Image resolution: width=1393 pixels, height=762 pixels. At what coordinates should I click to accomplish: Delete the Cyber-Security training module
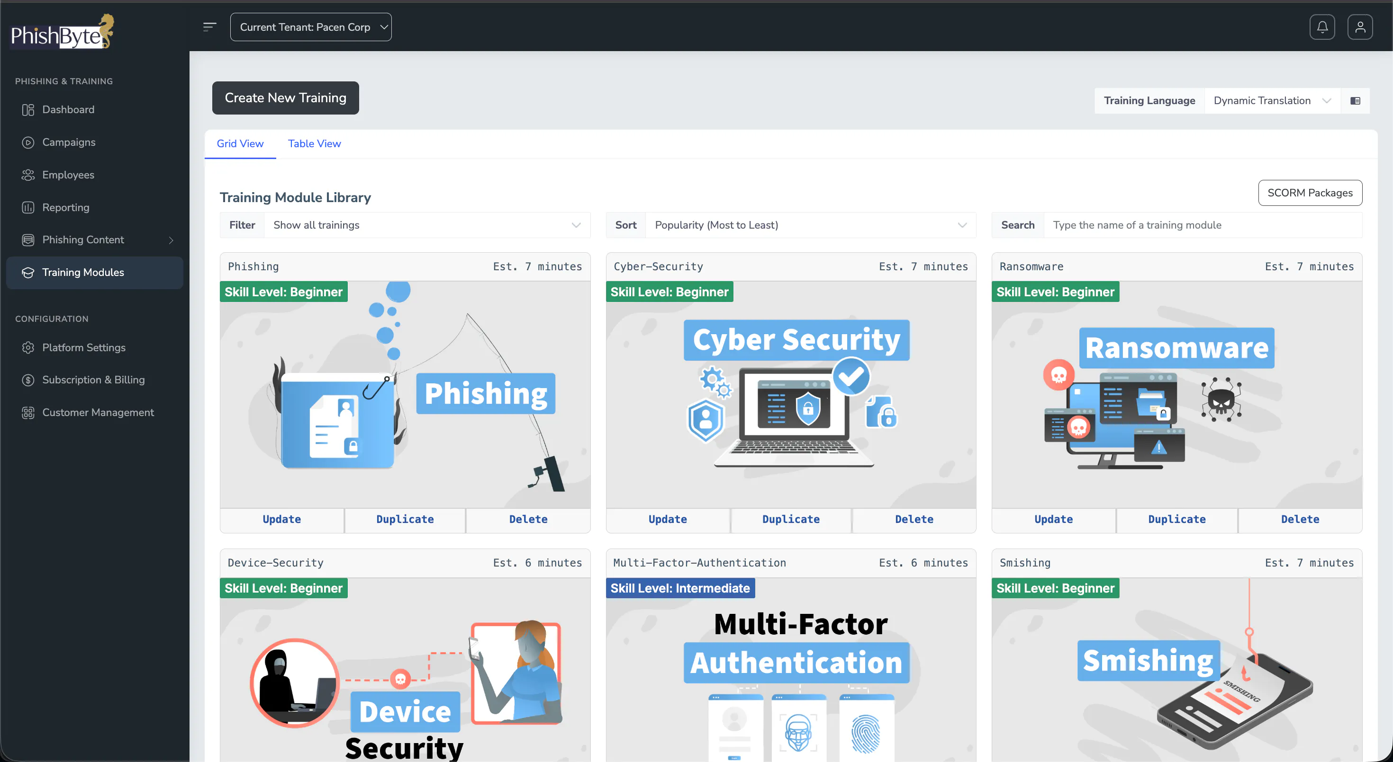[914, 520]
